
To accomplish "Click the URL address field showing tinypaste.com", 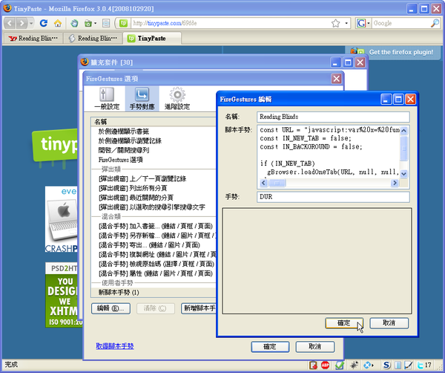I will coord(230,23).
